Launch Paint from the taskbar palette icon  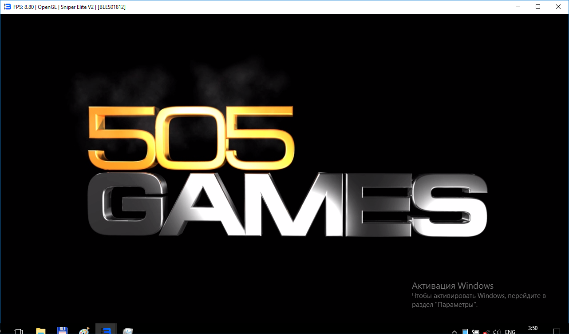84,331
